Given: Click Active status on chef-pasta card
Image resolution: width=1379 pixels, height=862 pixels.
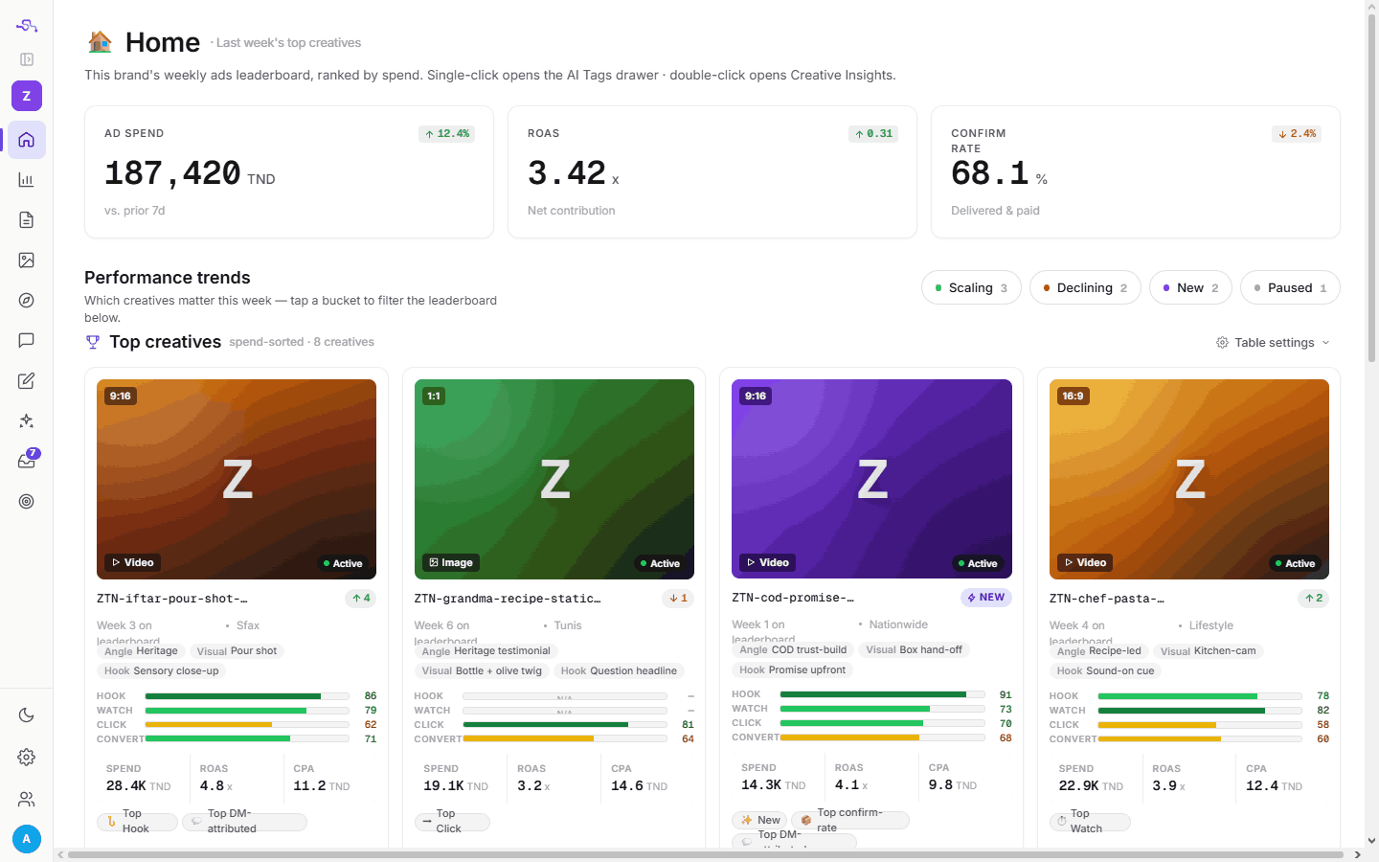Looking at the screenshot, I should [1295, 563].
